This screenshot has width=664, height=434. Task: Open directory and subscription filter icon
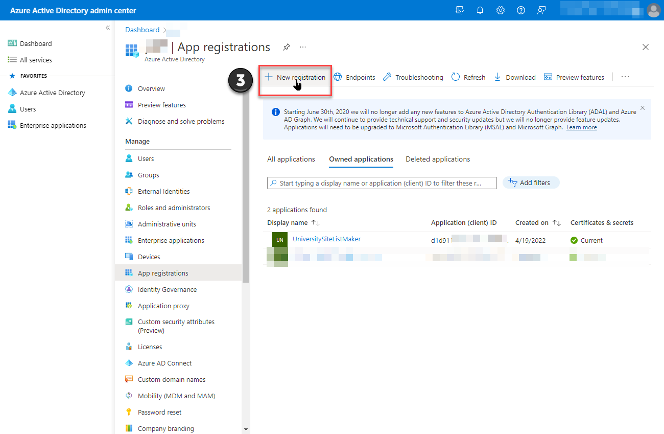coord(460,10)
